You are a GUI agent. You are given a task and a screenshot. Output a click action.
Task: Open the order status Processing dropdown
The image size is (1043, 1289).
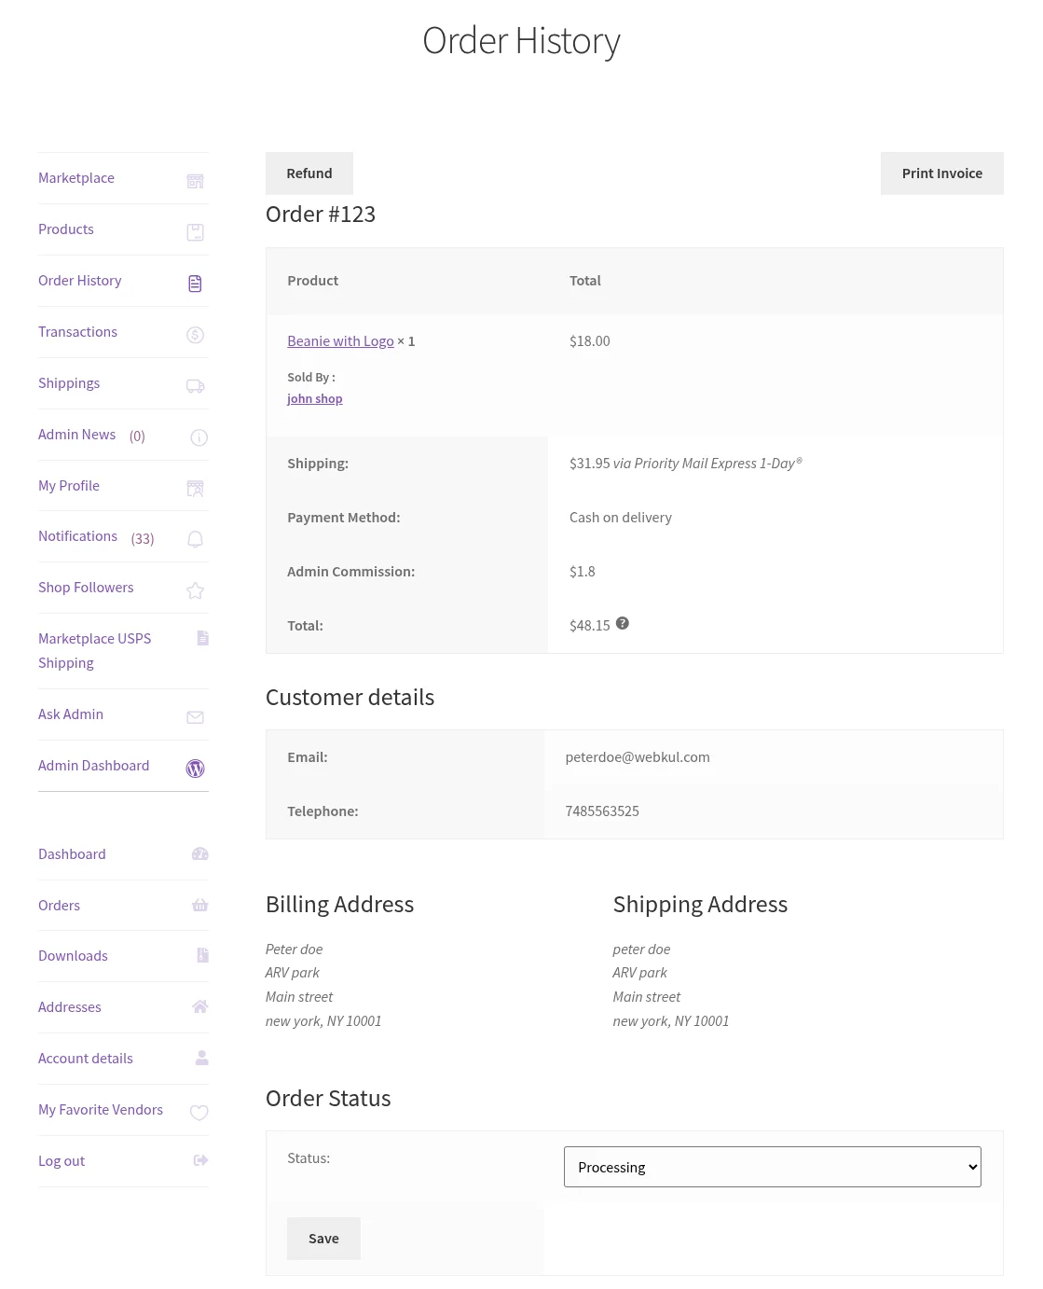point(772,1167)
